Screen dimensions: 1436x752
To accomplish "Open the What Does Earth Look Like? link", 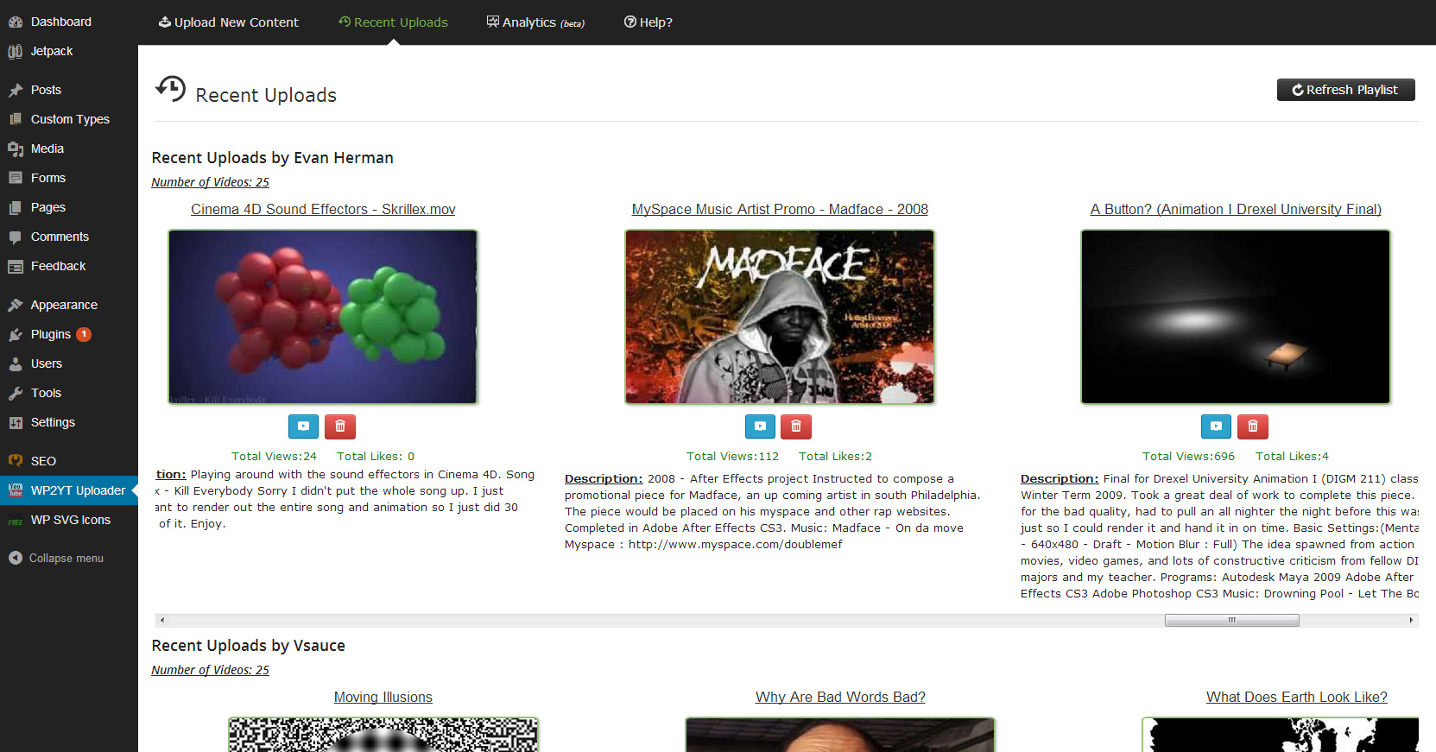I will 1297,697.
